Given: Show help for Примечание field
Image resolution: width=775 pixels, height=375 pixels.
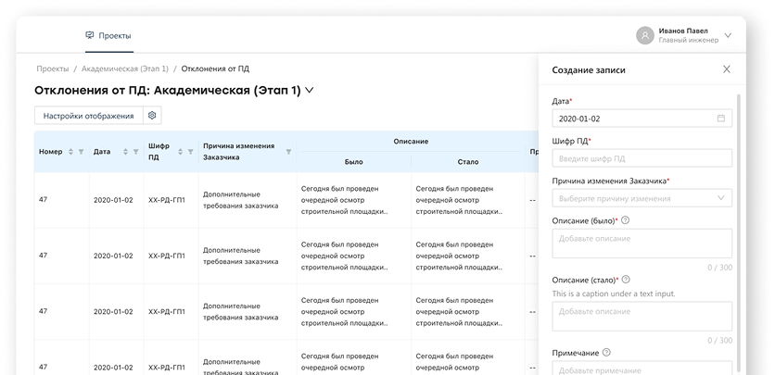Looking at the screenshot, I should tap(606, 352).
